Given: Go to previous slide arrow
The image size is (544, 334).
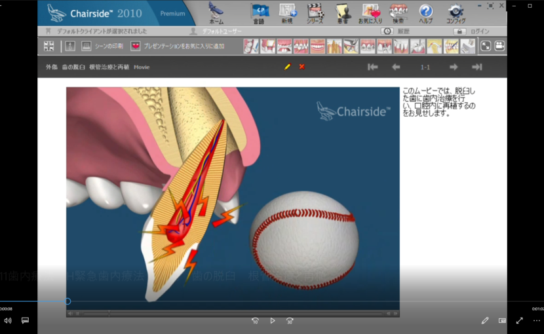Looking at the screenshot, I should 396,67.
